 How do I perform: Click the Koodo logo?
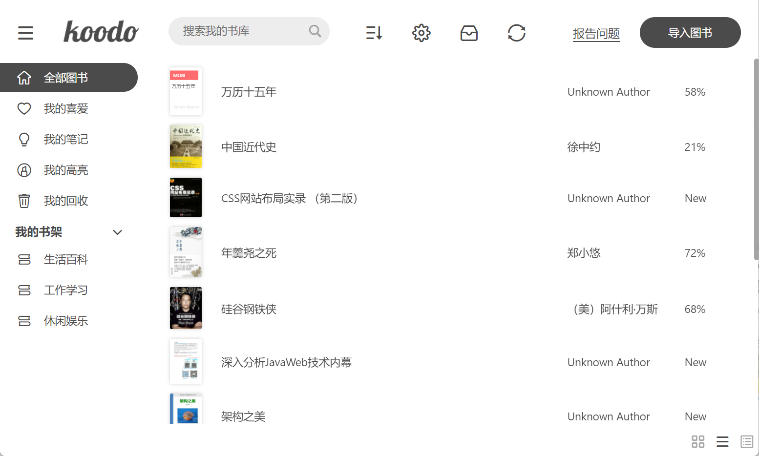coord(101,32)
